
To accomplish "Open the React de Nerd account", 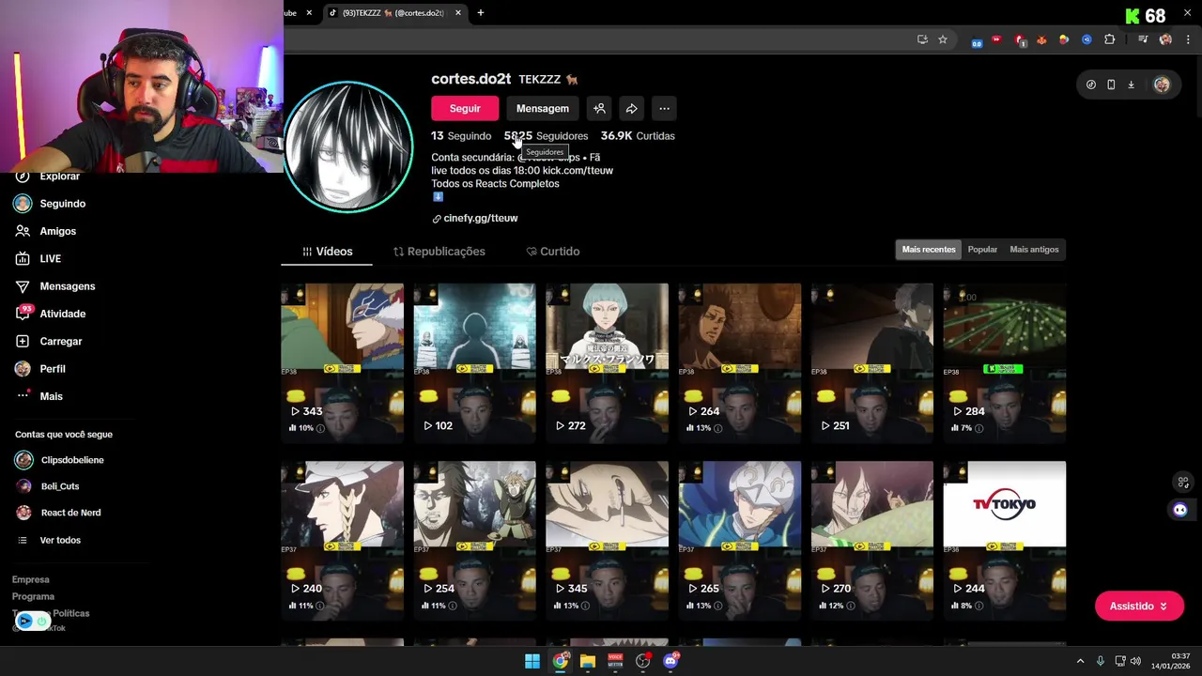I will (59, 513).
